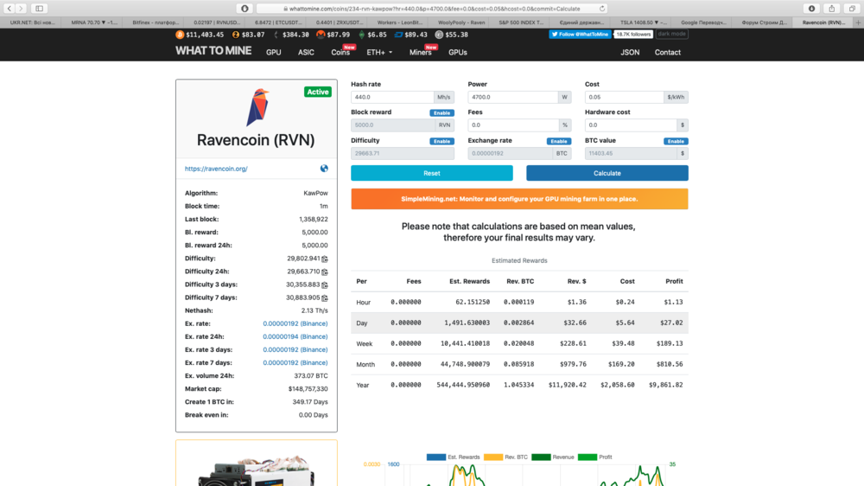Copy the Difficulty 7 days value icon
This screenshot has width=864, height=486.
pos(325,297)
